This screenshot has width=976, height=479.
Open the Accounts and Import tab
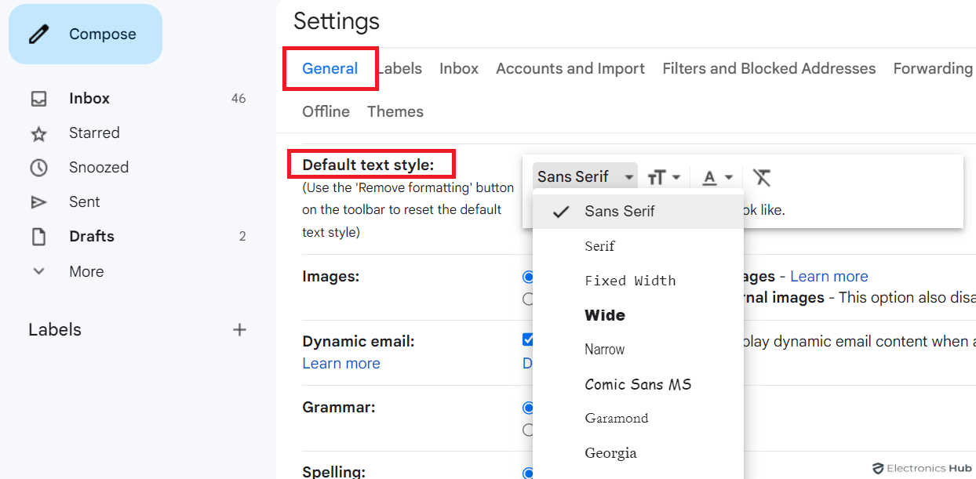(x=570, y=68)
